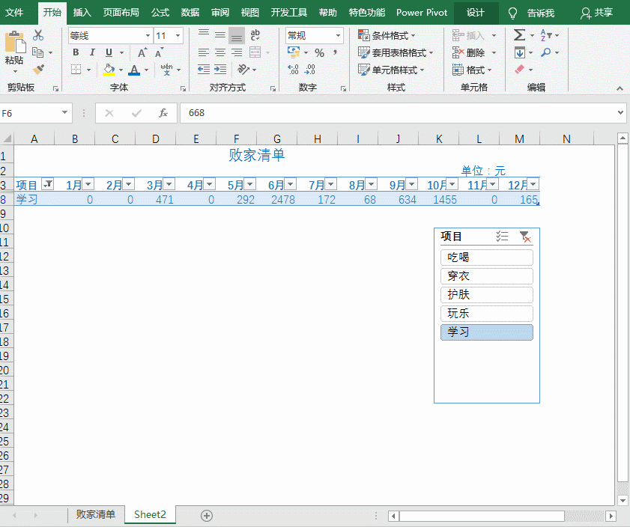Apply blue font color A
Viewport: 630px width, 527px height.
[134, 70]
